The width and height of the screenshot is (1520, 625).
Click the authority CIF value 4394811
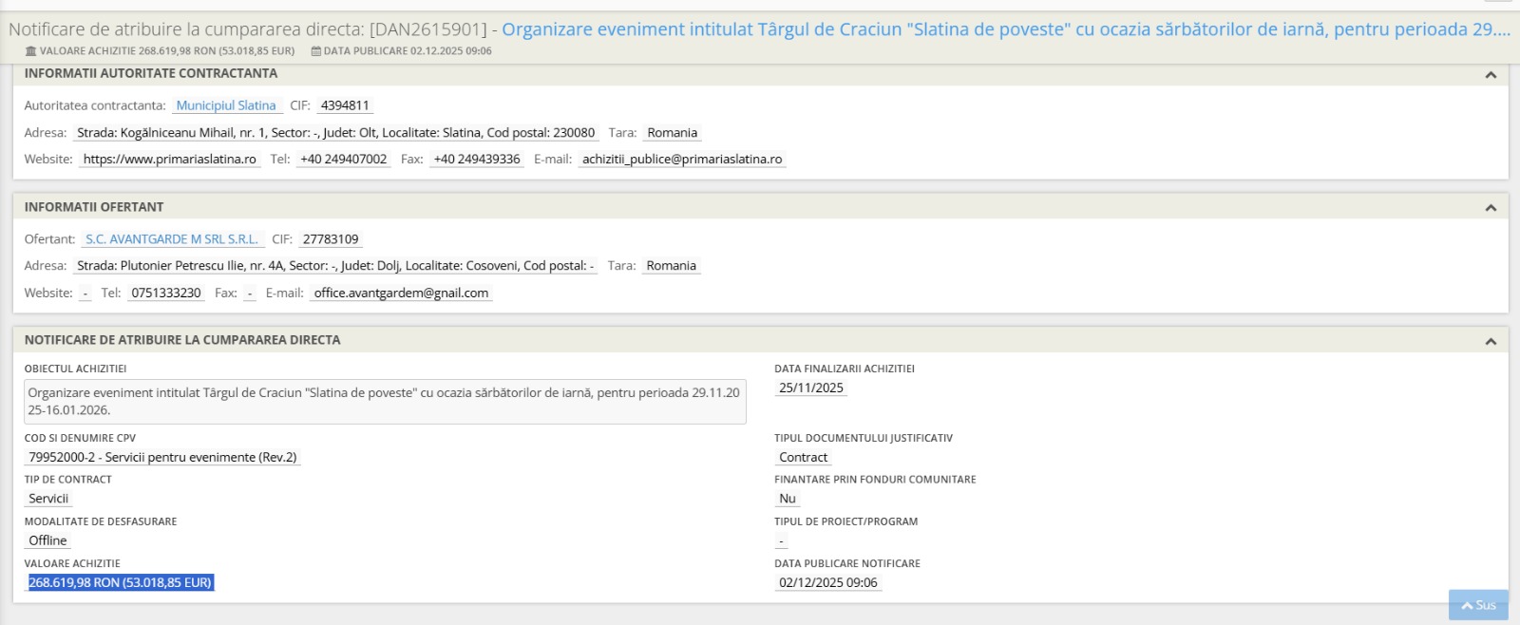(344, 105)
